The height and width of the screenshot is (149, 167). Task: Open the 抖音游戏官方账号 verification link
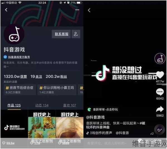point(19,57)
